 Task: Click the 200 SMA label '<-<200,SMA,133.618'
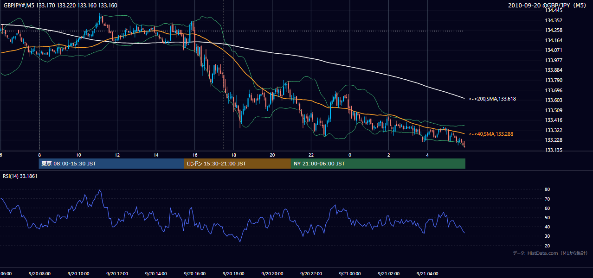(492, 99)
